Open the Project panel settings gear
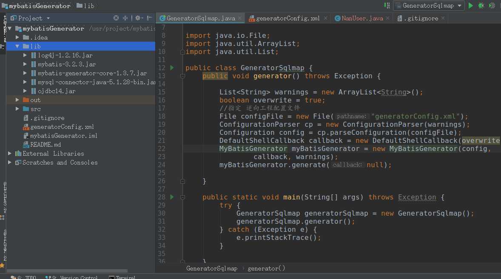The height and width of the screenshot is (279, 501). click(x=138, y=18)
